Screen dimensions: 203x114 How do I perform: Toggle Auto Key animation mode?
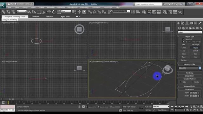(148, 107)
